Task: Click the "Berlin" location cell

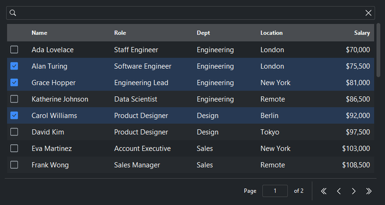Action: 269,115
